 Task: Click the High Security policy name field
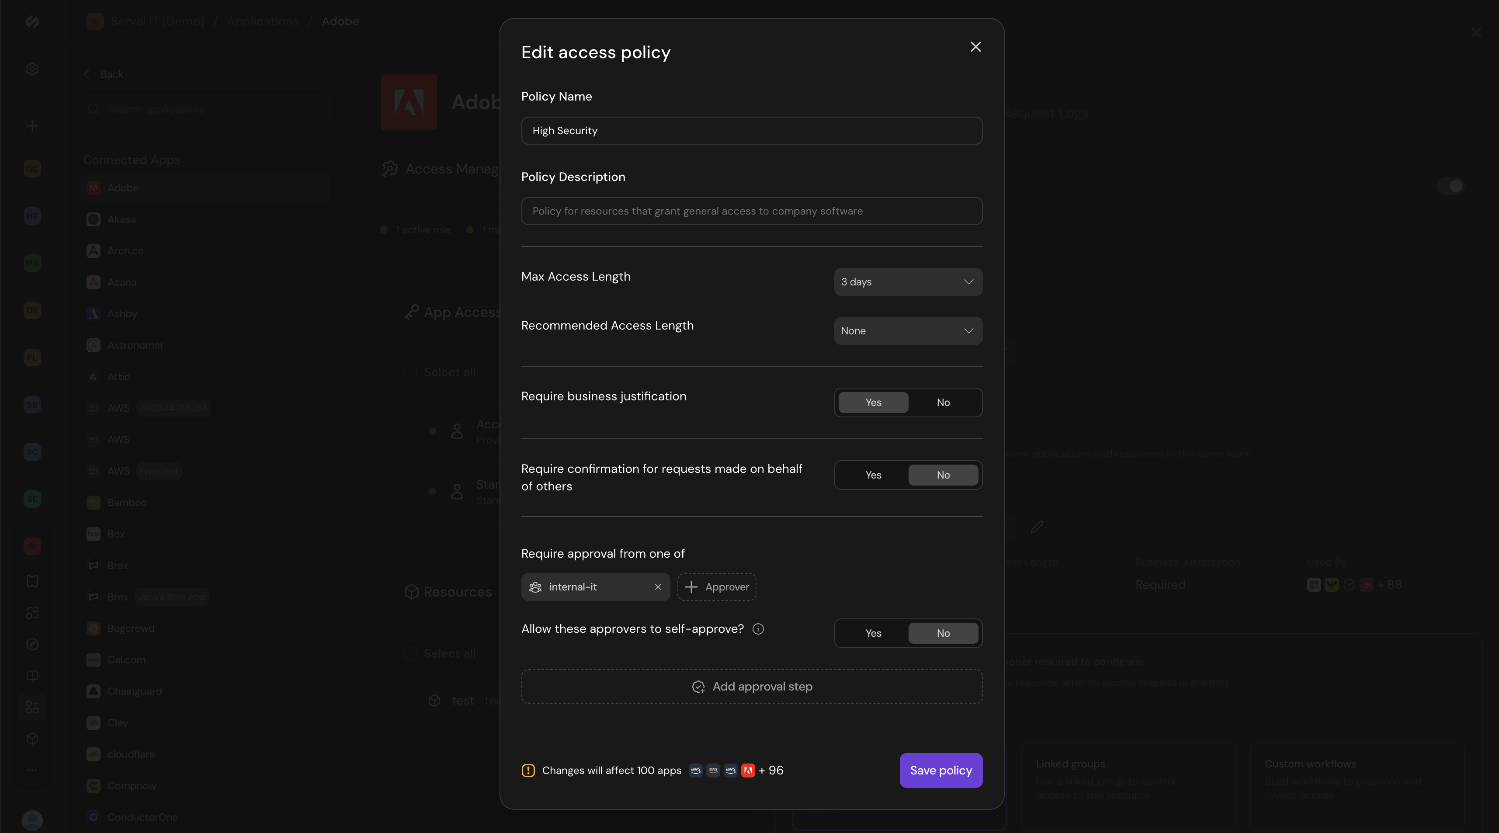[x=752, y=130]
